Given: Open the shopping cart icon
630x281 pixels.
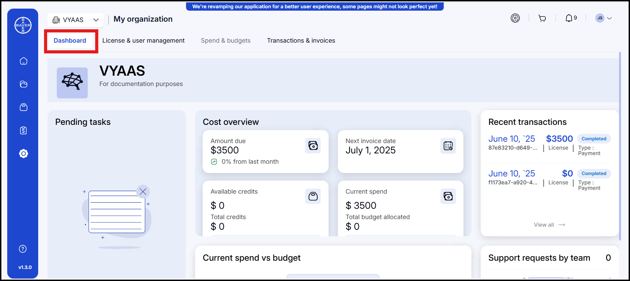Looking at the screenshot, I should click(542, 18).
